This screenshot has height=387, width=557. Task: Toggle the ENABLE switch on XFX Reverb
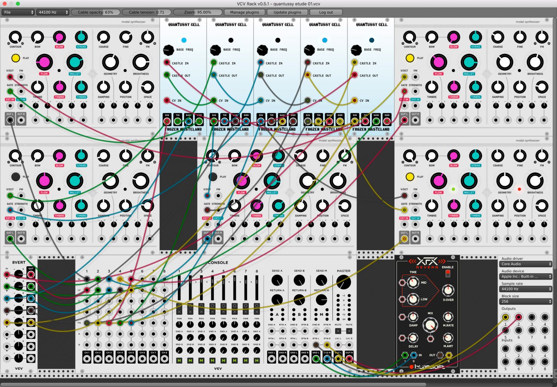(x=447, y=274)
